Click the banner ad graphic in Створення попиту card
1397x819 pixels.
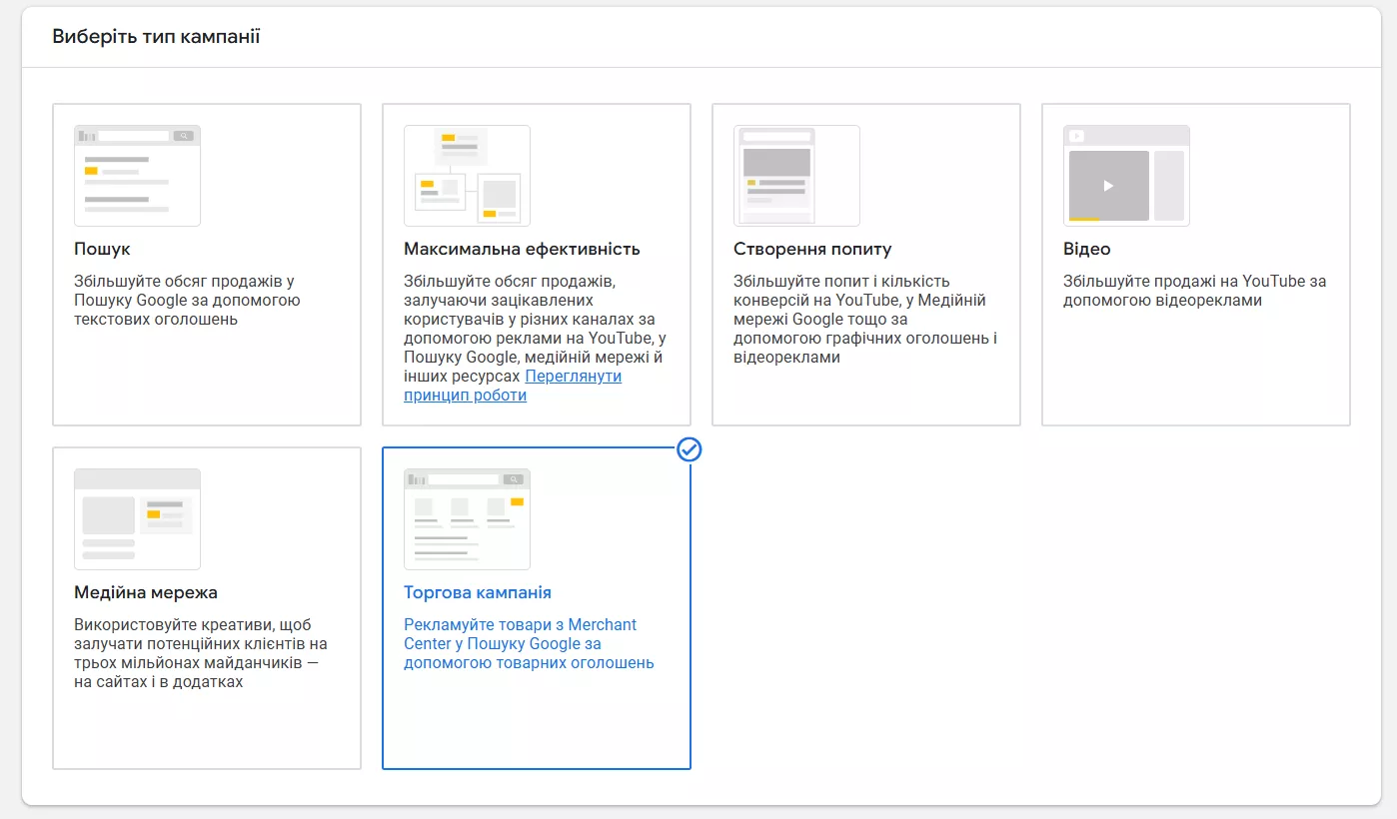(x=795, y=177)
